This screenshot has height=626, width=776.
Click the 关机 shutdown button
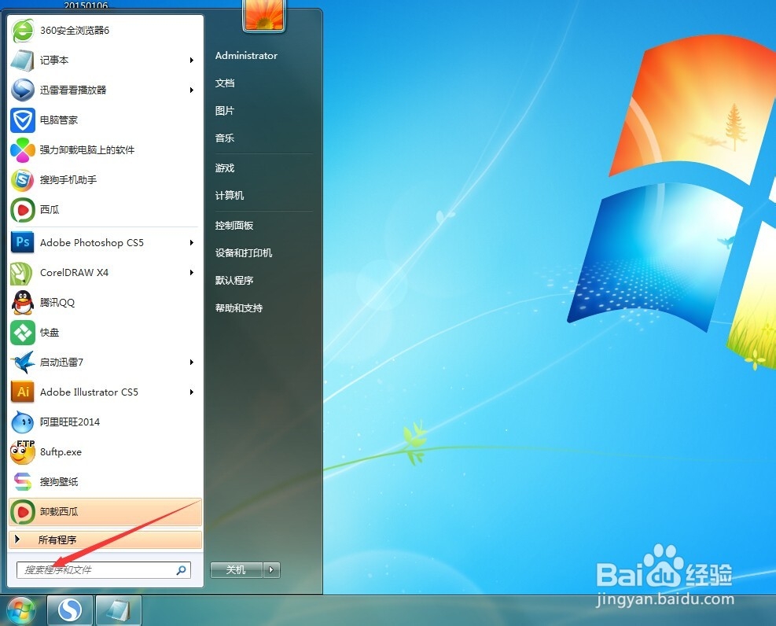click(x=236, y=570)
